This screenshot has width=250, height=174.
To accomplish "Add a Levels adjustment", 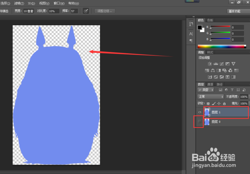I will pyautogui.click(x=216, y=64).
